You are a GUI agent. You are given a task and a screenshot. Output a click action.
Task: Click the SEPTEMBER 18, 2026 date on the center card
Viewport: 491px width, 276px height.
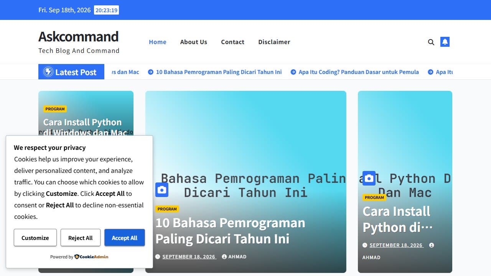coord(189,257)
